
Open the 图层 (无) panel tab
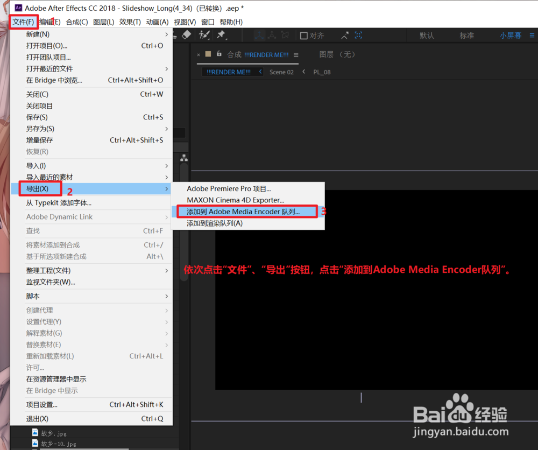point(337,54)
